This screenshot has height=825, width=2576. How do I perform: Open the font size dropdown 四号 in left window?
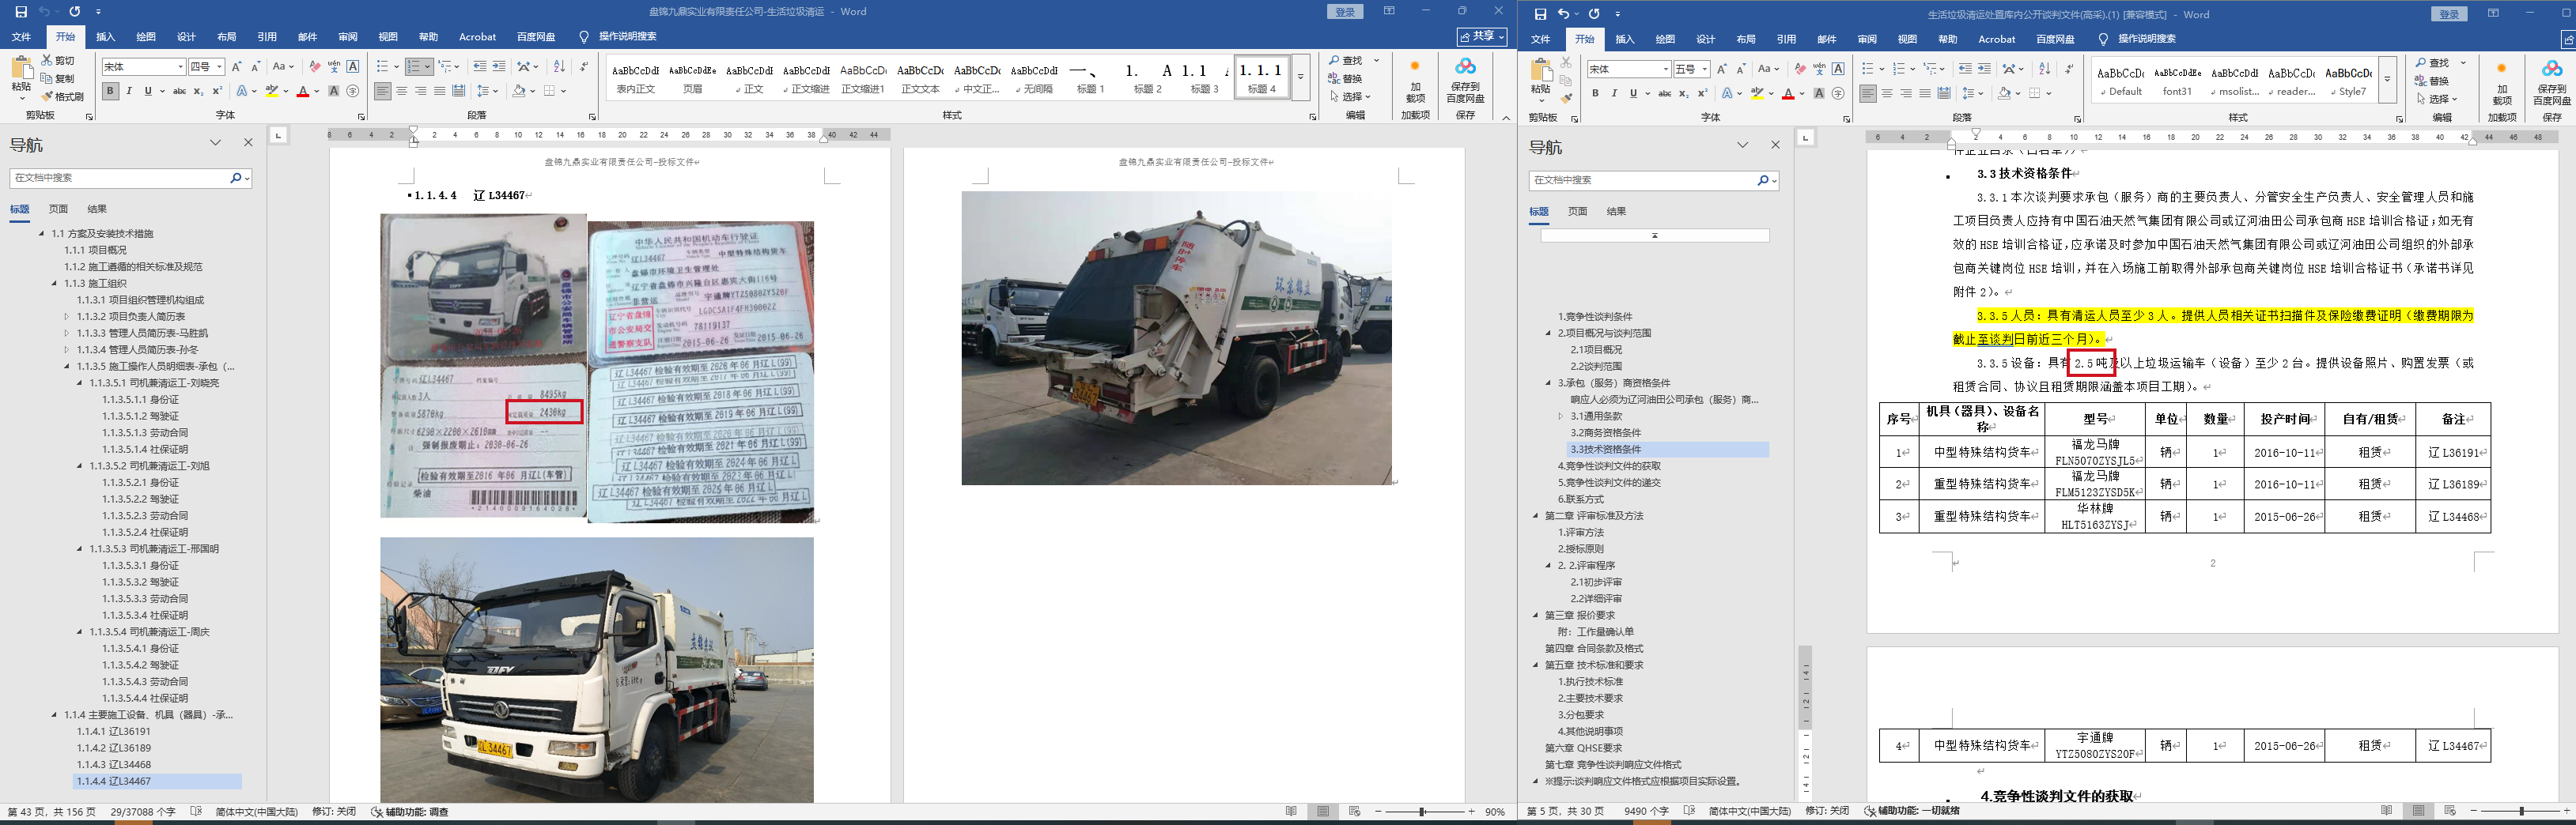pyautogui.click(x=219, y=67)
